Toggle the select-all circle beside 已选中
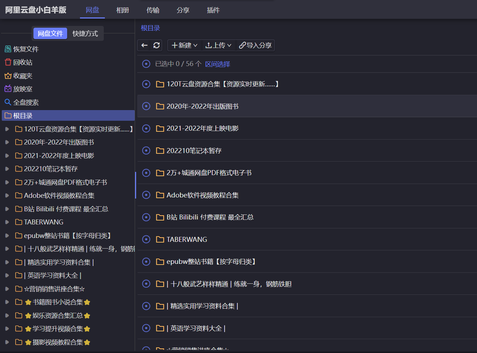 click(146, 64)
